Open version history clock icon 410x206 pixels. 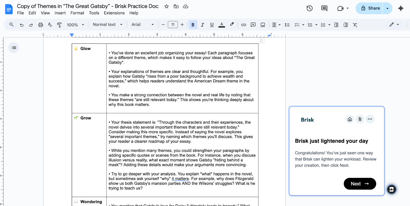310,8
